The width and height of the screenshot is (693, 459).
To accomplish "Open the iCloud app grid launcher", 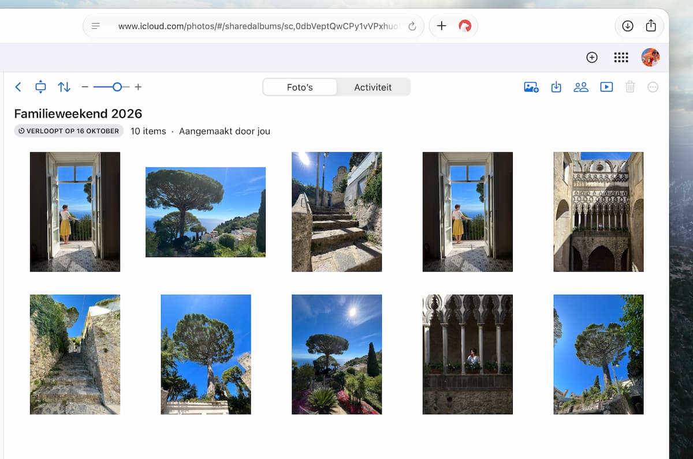I will pos(621,57).
